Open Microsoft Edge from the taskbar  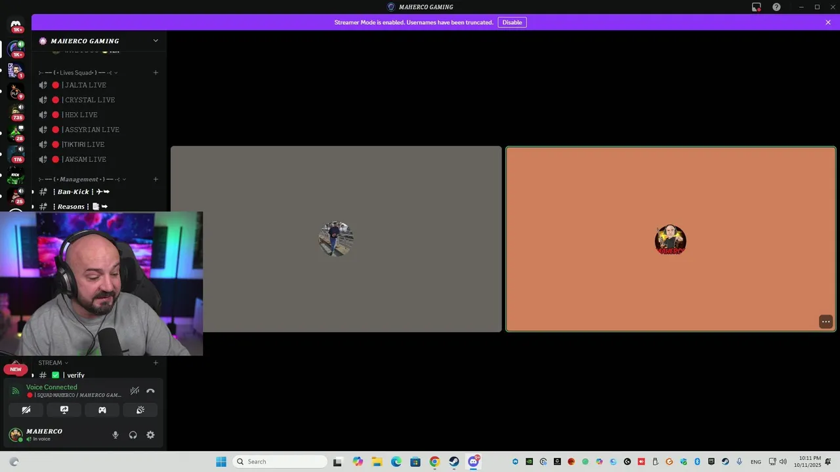click(x=396, y=462)
